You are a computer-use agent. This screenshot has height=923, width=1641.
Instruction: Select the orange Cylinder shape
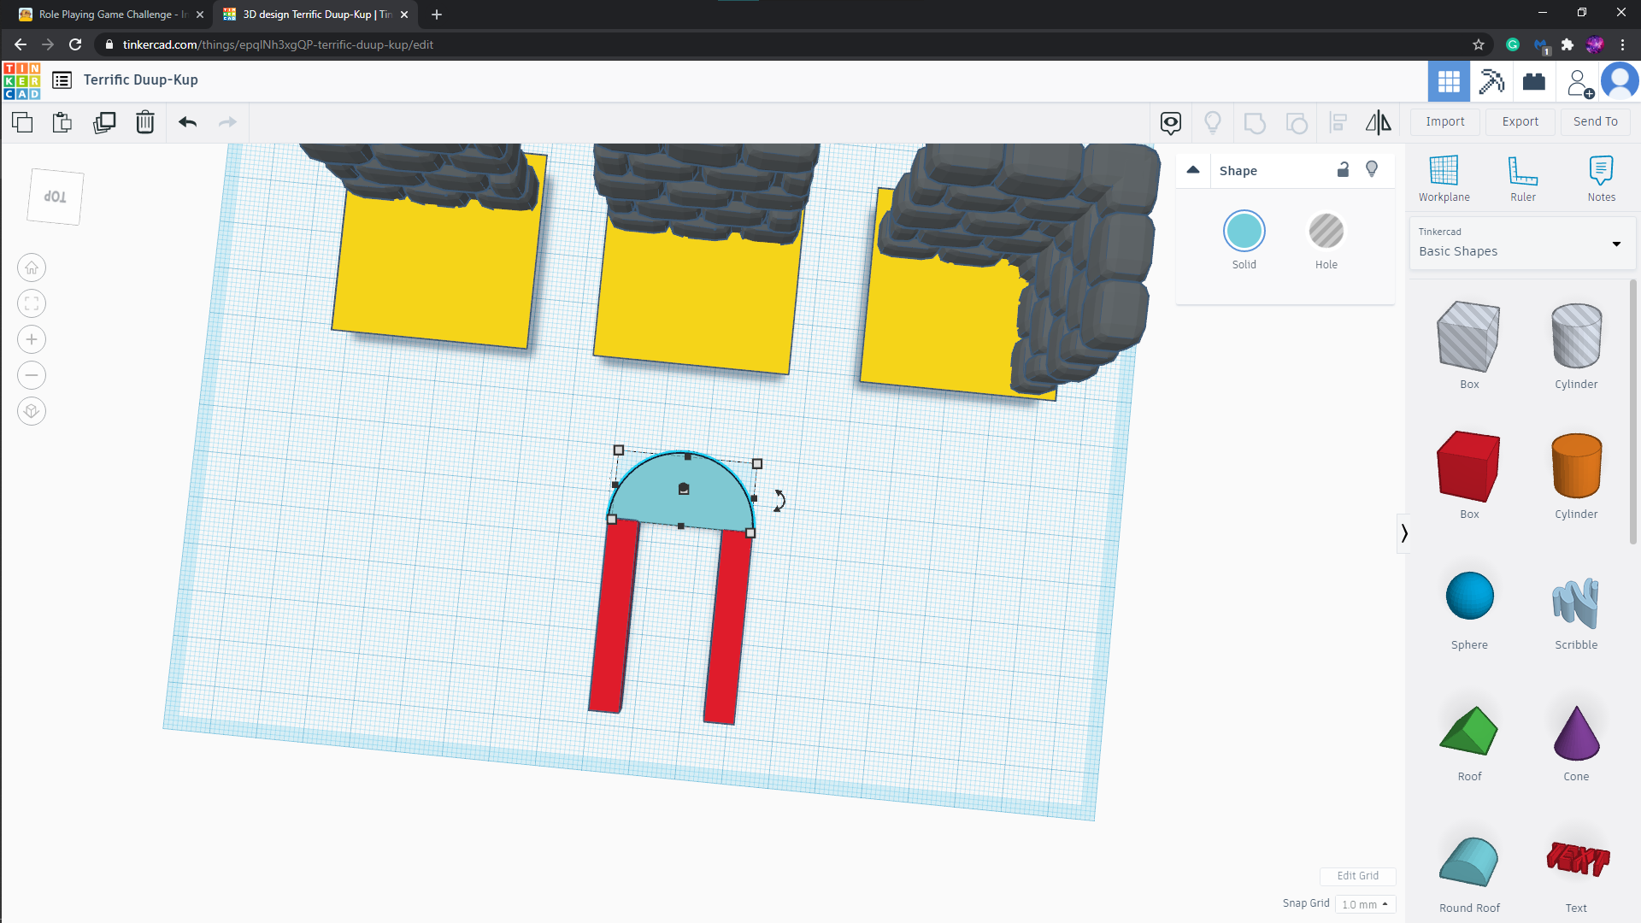1576,466
